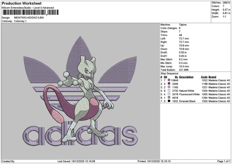
Task: Click the "Created By:" footer label
Action: [x=8, y=161]
